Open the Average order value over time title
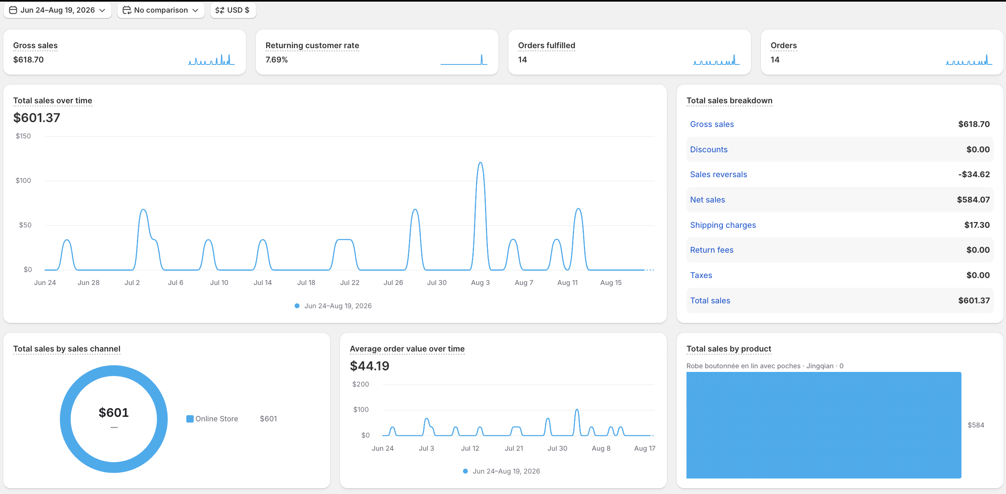 (407, 349)
